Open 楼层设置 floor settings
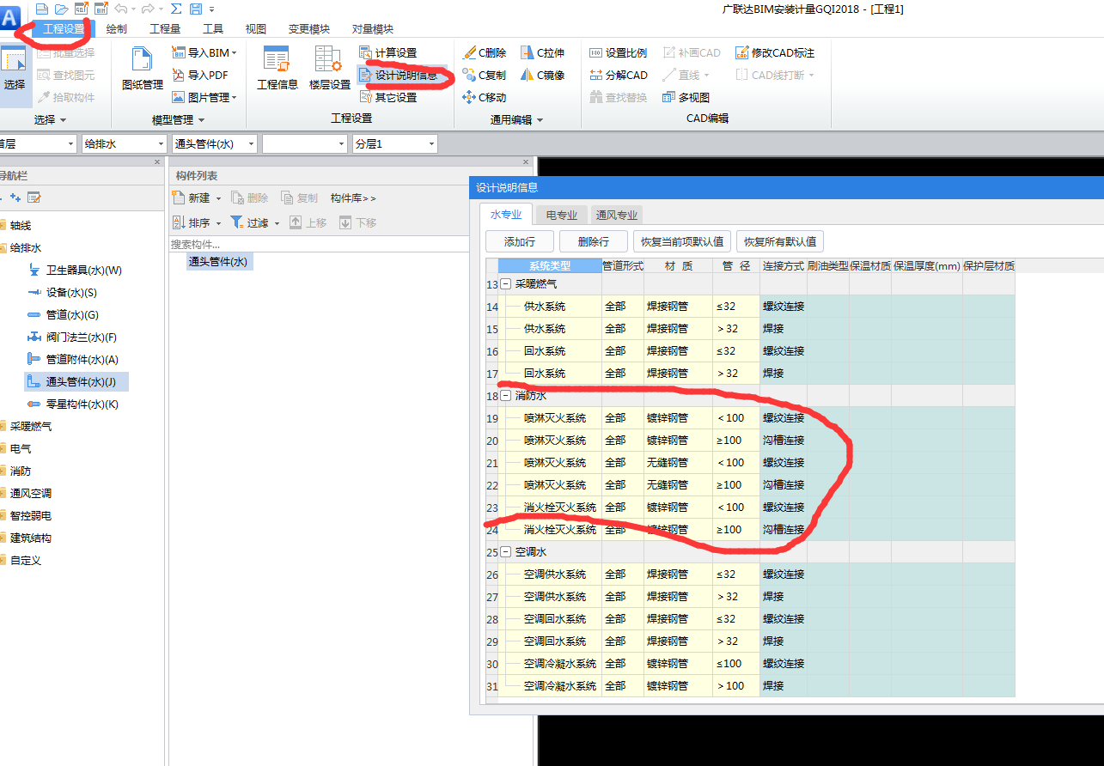This screenshot has height=766, width=1104. coord(330,69)
